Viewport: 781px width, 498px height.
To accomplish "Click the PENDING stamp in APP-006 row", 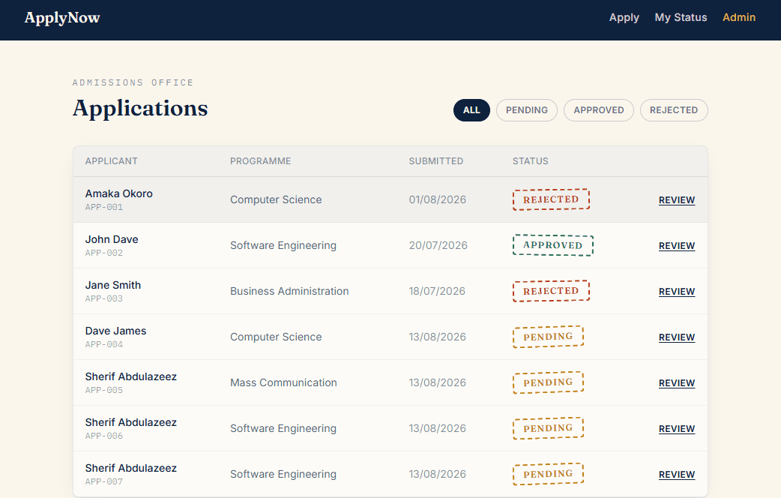I will tap(548, 429).
